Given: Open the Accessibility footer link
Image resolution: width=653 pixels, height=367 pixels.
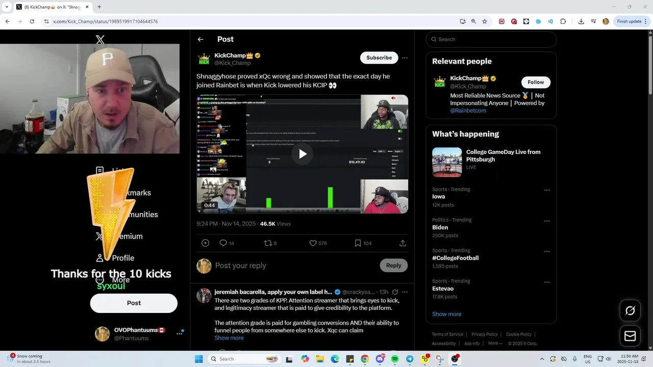Looking at the screenshot, I should pos(444,344).
